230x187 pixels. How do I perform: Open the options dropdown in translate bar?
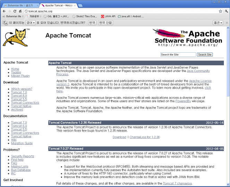[x=218, y=23]
